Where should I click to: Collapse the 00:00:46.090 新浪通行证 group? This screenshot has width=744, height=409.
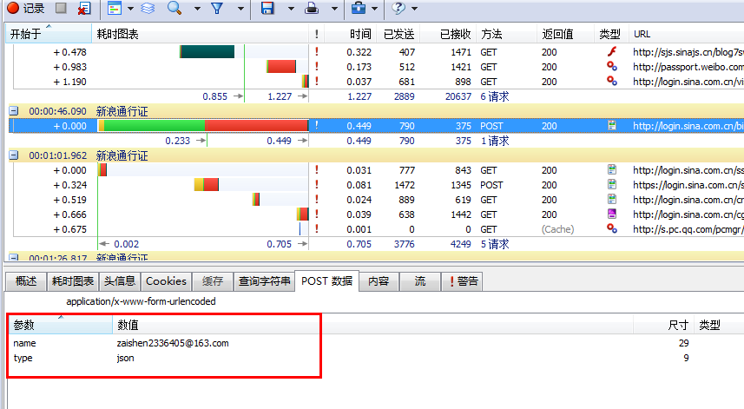tap(14, 111)
